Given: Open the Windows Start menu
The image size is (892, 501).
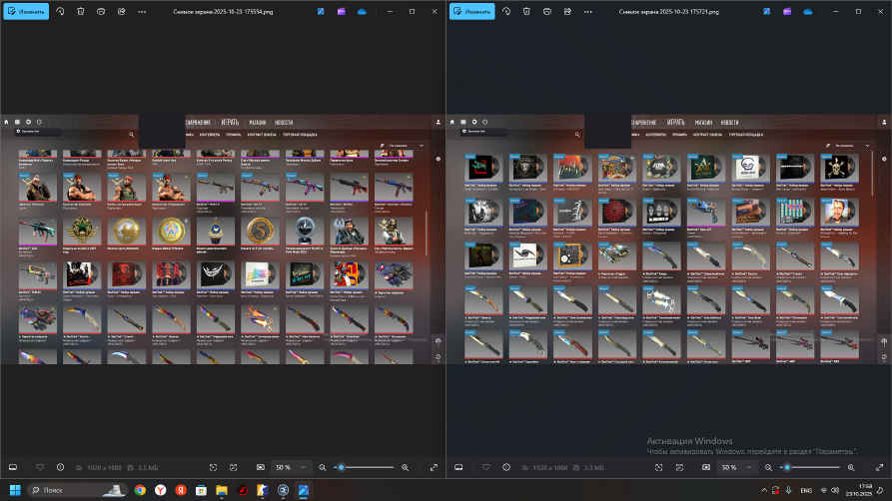Looking at the screenshot, I should point(15,490).
